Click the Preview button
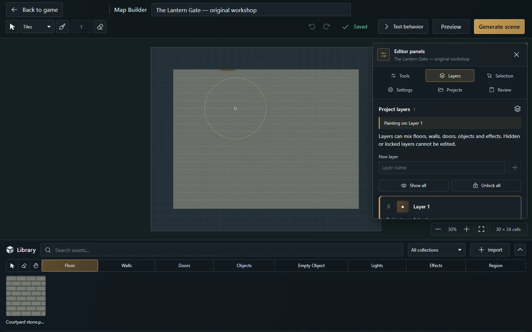Viewport: 532px width, 332px height. click(451, 27)
